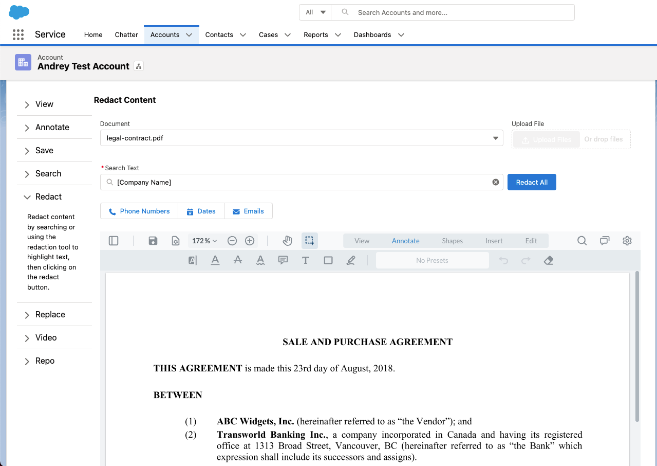Screen dimensions: 657x466
Task: Save the document using the disk icon
Action: point(153,240)
